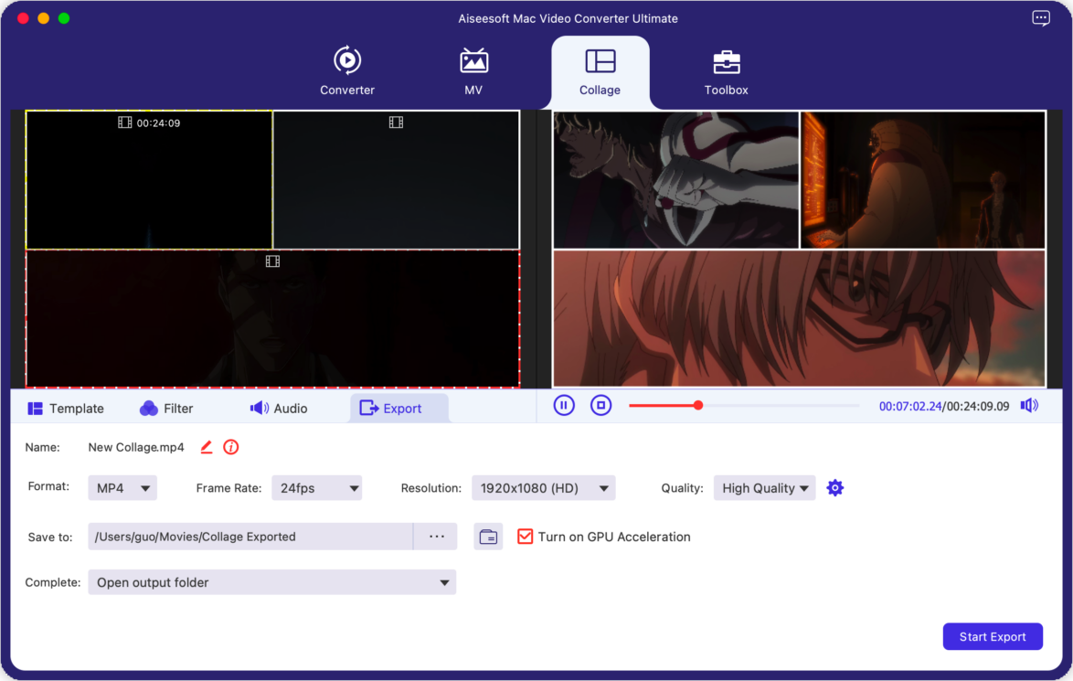The image size is (1073, 681).
Task: Open the Complete action dropdown
Action: click(271, 582)
